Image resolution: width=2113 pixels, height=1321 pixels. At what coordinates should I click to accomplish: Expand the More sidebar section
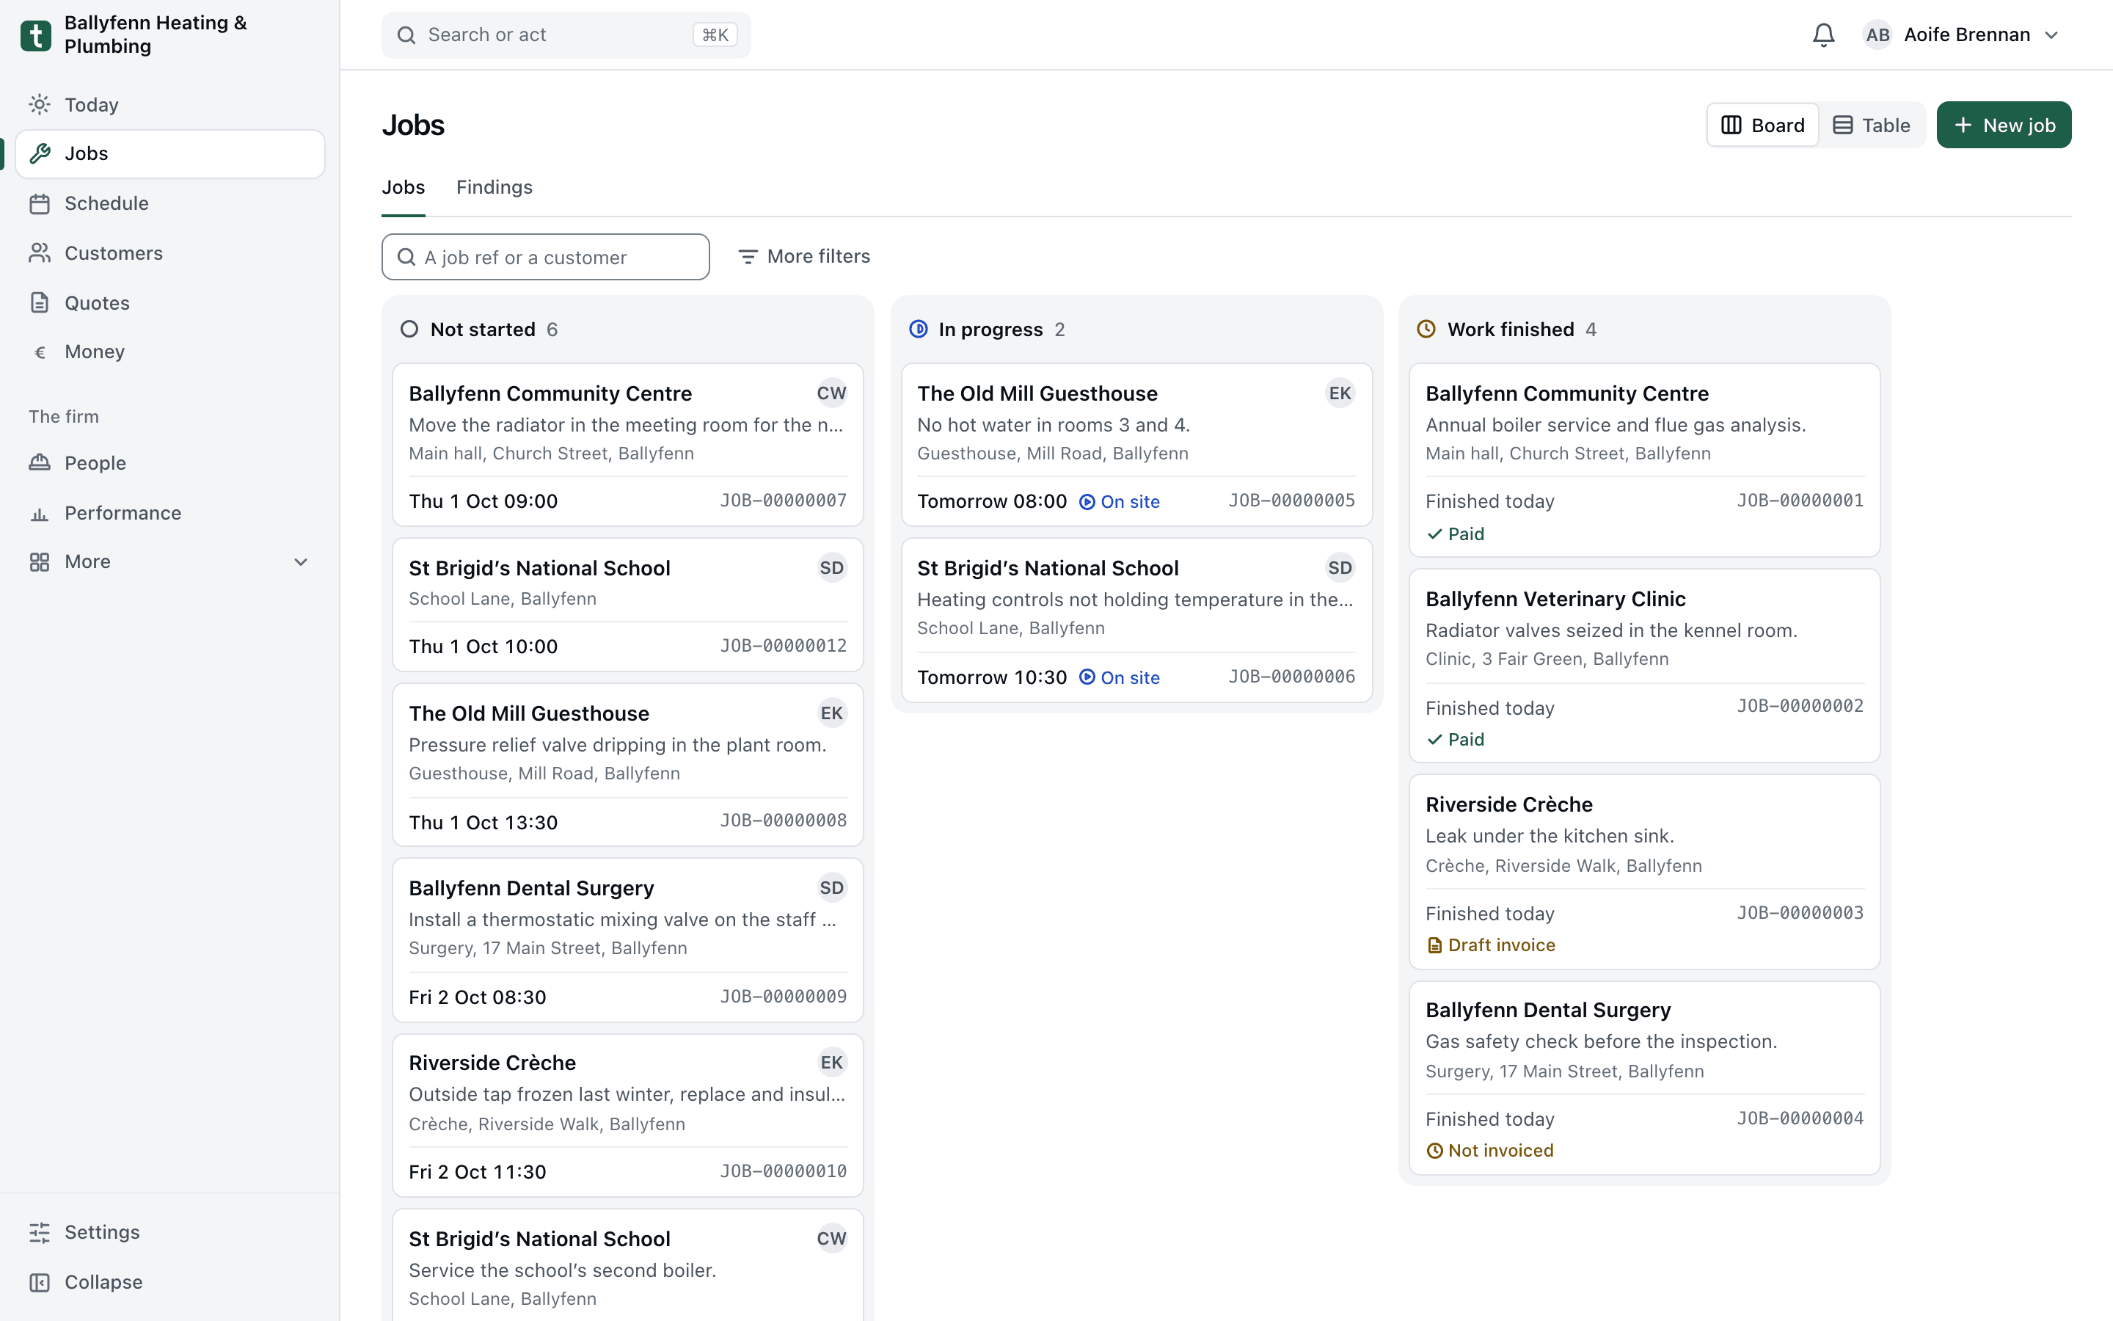169,561
